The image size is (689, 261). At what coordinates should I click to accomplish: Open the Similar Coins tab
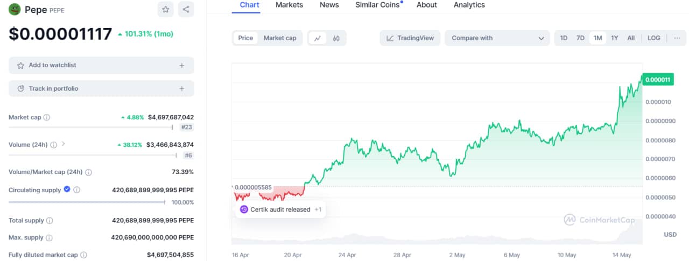tap(377, 5)
